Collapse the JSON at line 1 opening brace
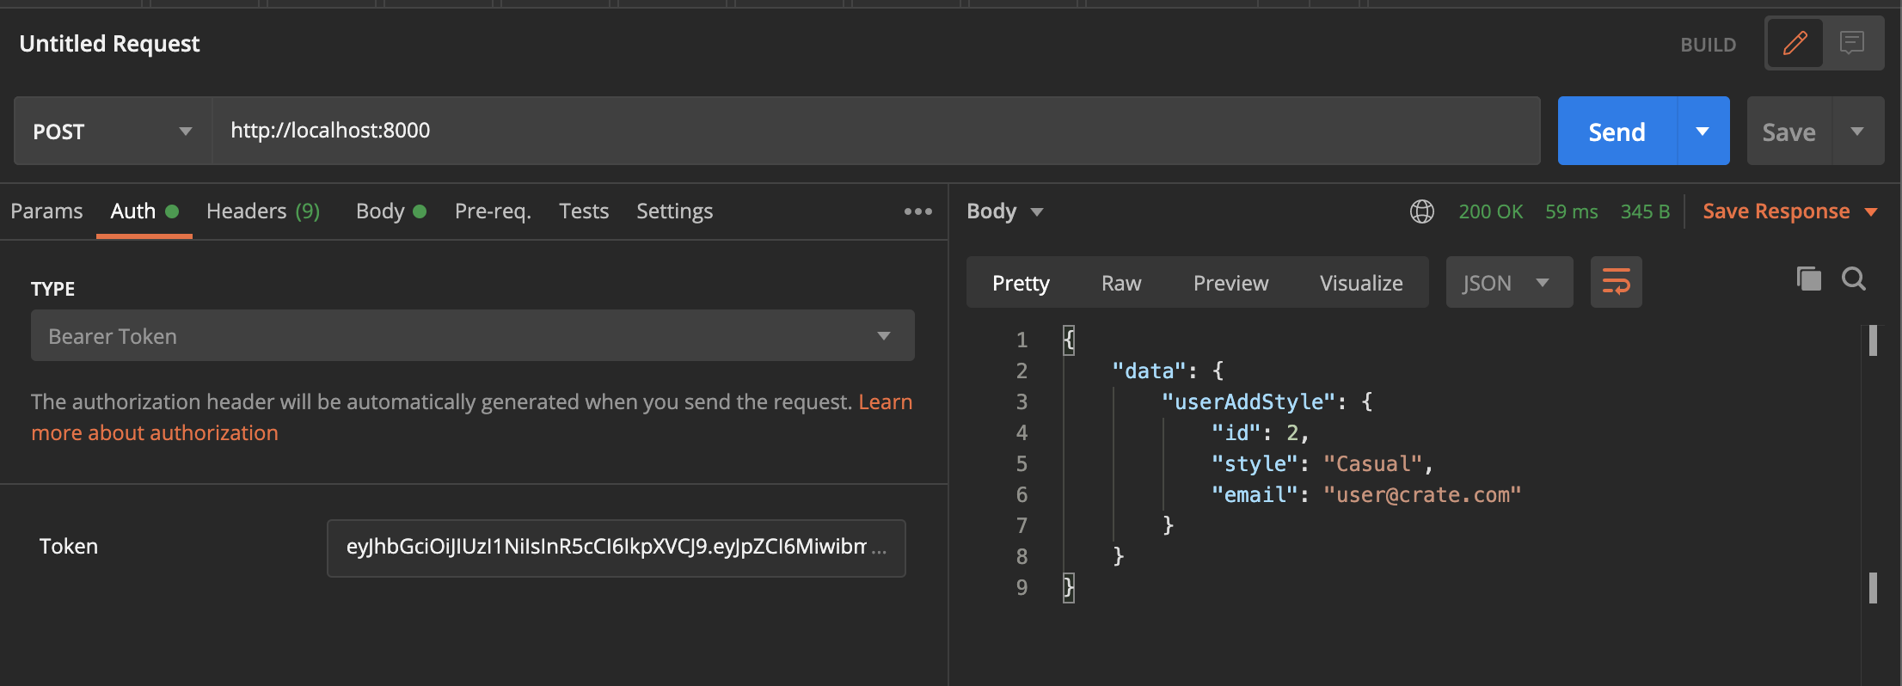This screenshot has width=1902, height=686. (x=1069, y=340)
